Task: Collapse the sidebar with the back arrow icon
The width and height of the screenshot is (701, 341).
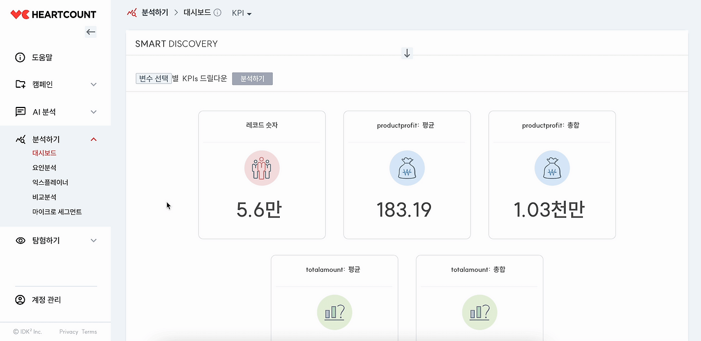Action: [90, 32]
